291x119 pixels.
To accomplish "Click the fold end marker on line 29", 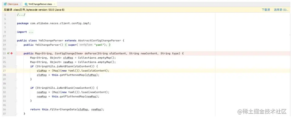I will pos(16,79).
